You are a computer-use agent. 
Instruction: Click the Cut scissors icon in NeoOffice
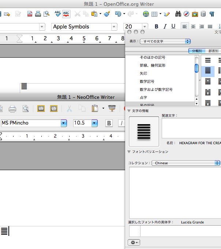click(x=70, y=109)
